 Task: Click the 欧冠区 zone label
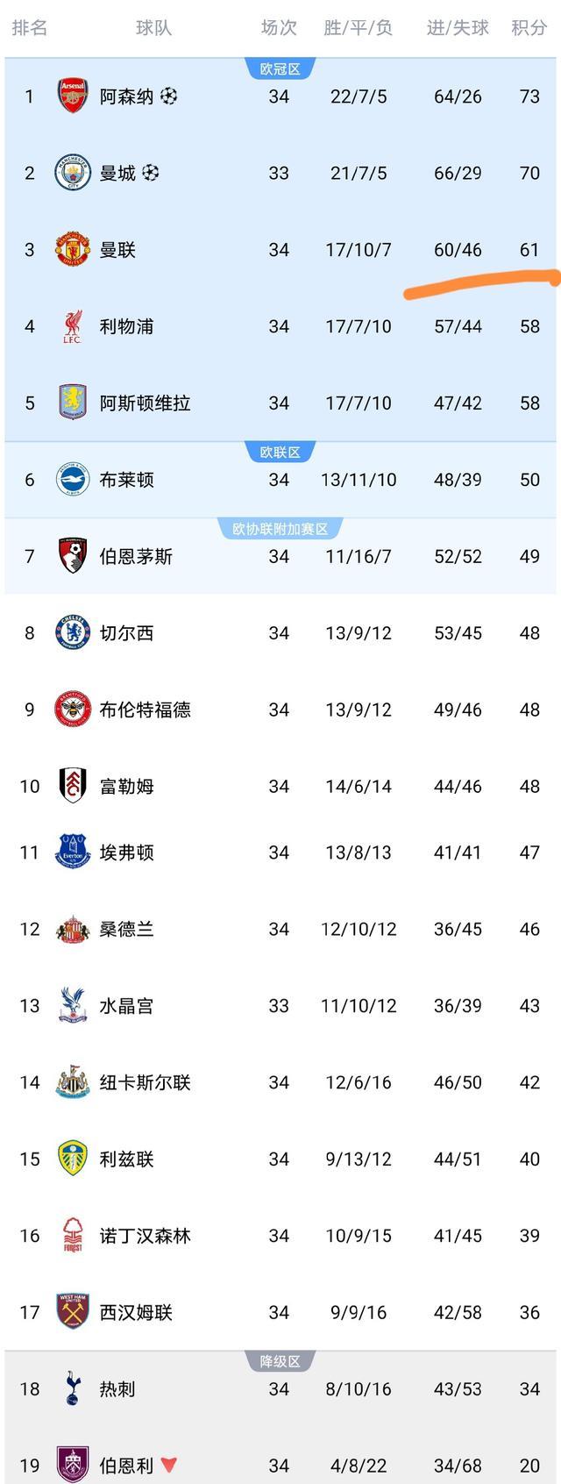coord(280,69)
